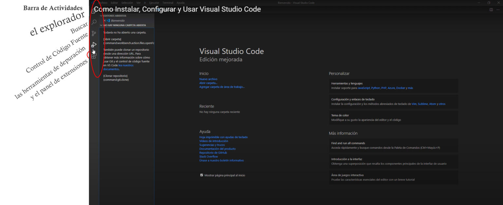
Task: Select the Run and Debug icon
Action: point(94,44)
